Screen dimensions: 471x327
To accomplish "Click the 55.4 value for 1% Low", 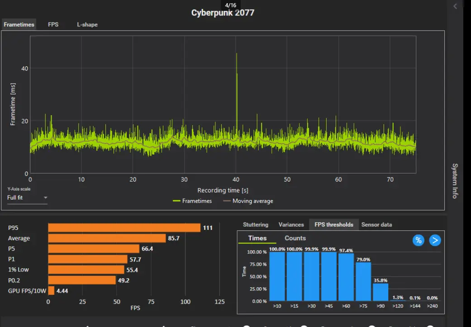I will [x=132, y=270].
